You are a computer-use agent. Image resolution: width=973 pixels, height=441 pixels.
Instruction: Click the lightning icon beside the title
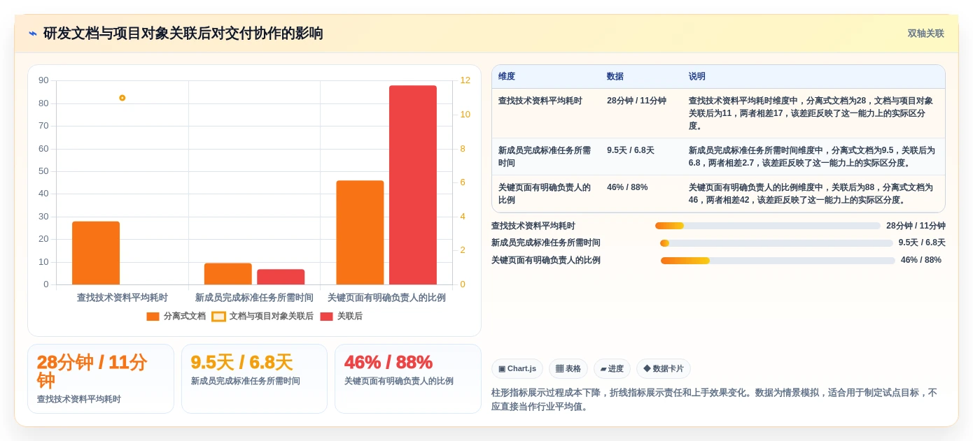[33, 34]
